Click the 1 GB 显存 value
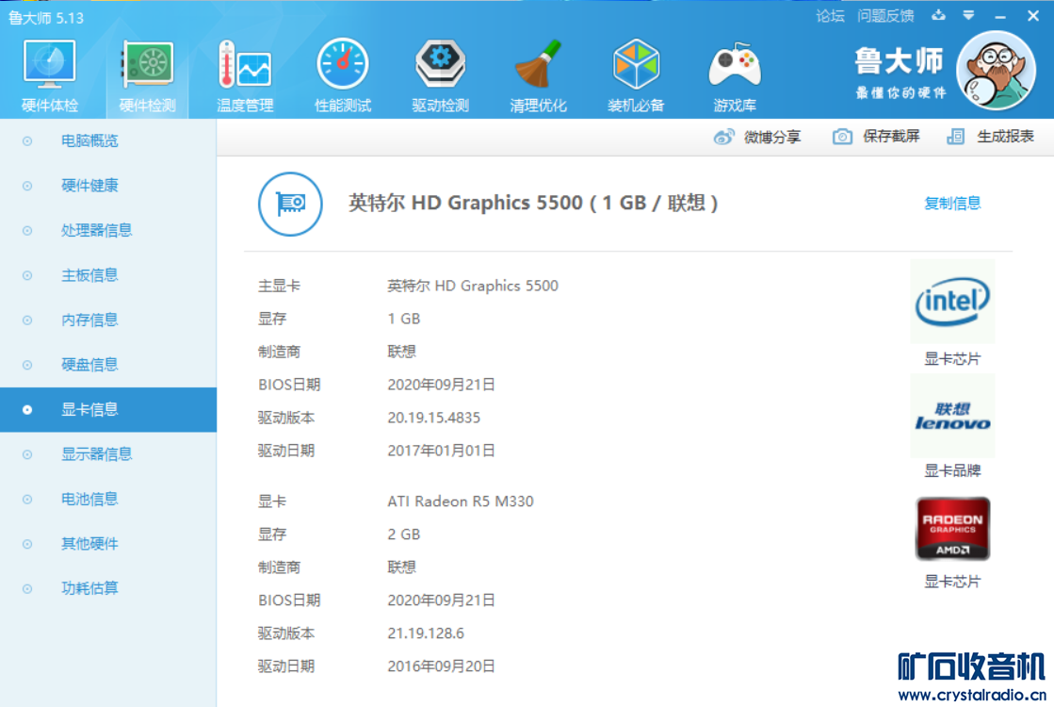 (403, 319)
